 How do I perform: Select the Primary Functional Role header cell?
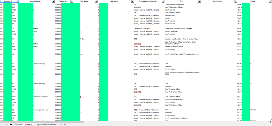point(148,1)
